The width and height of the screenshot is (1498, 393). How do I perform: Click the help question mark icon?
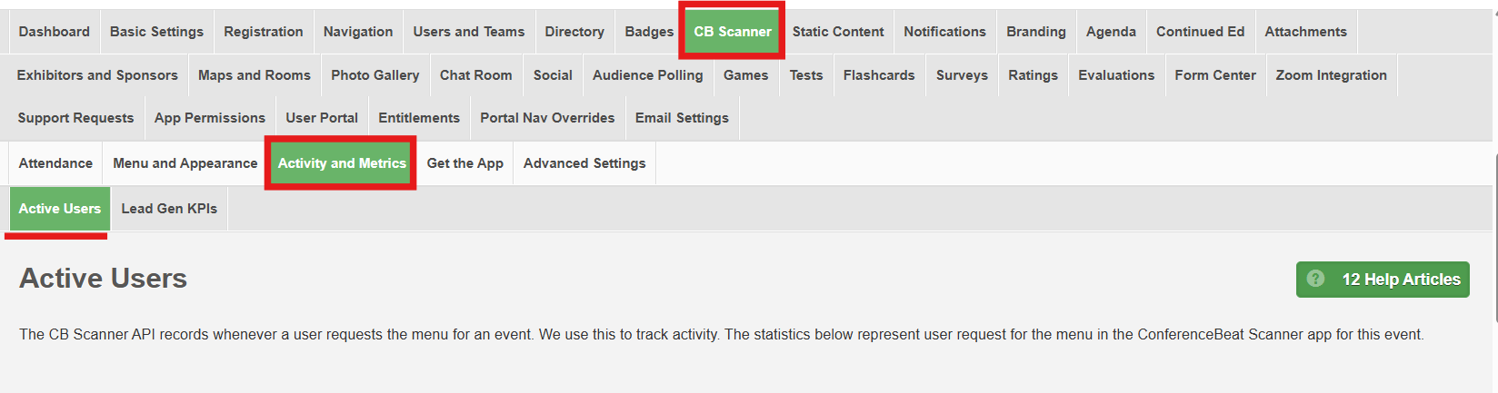1315,279
